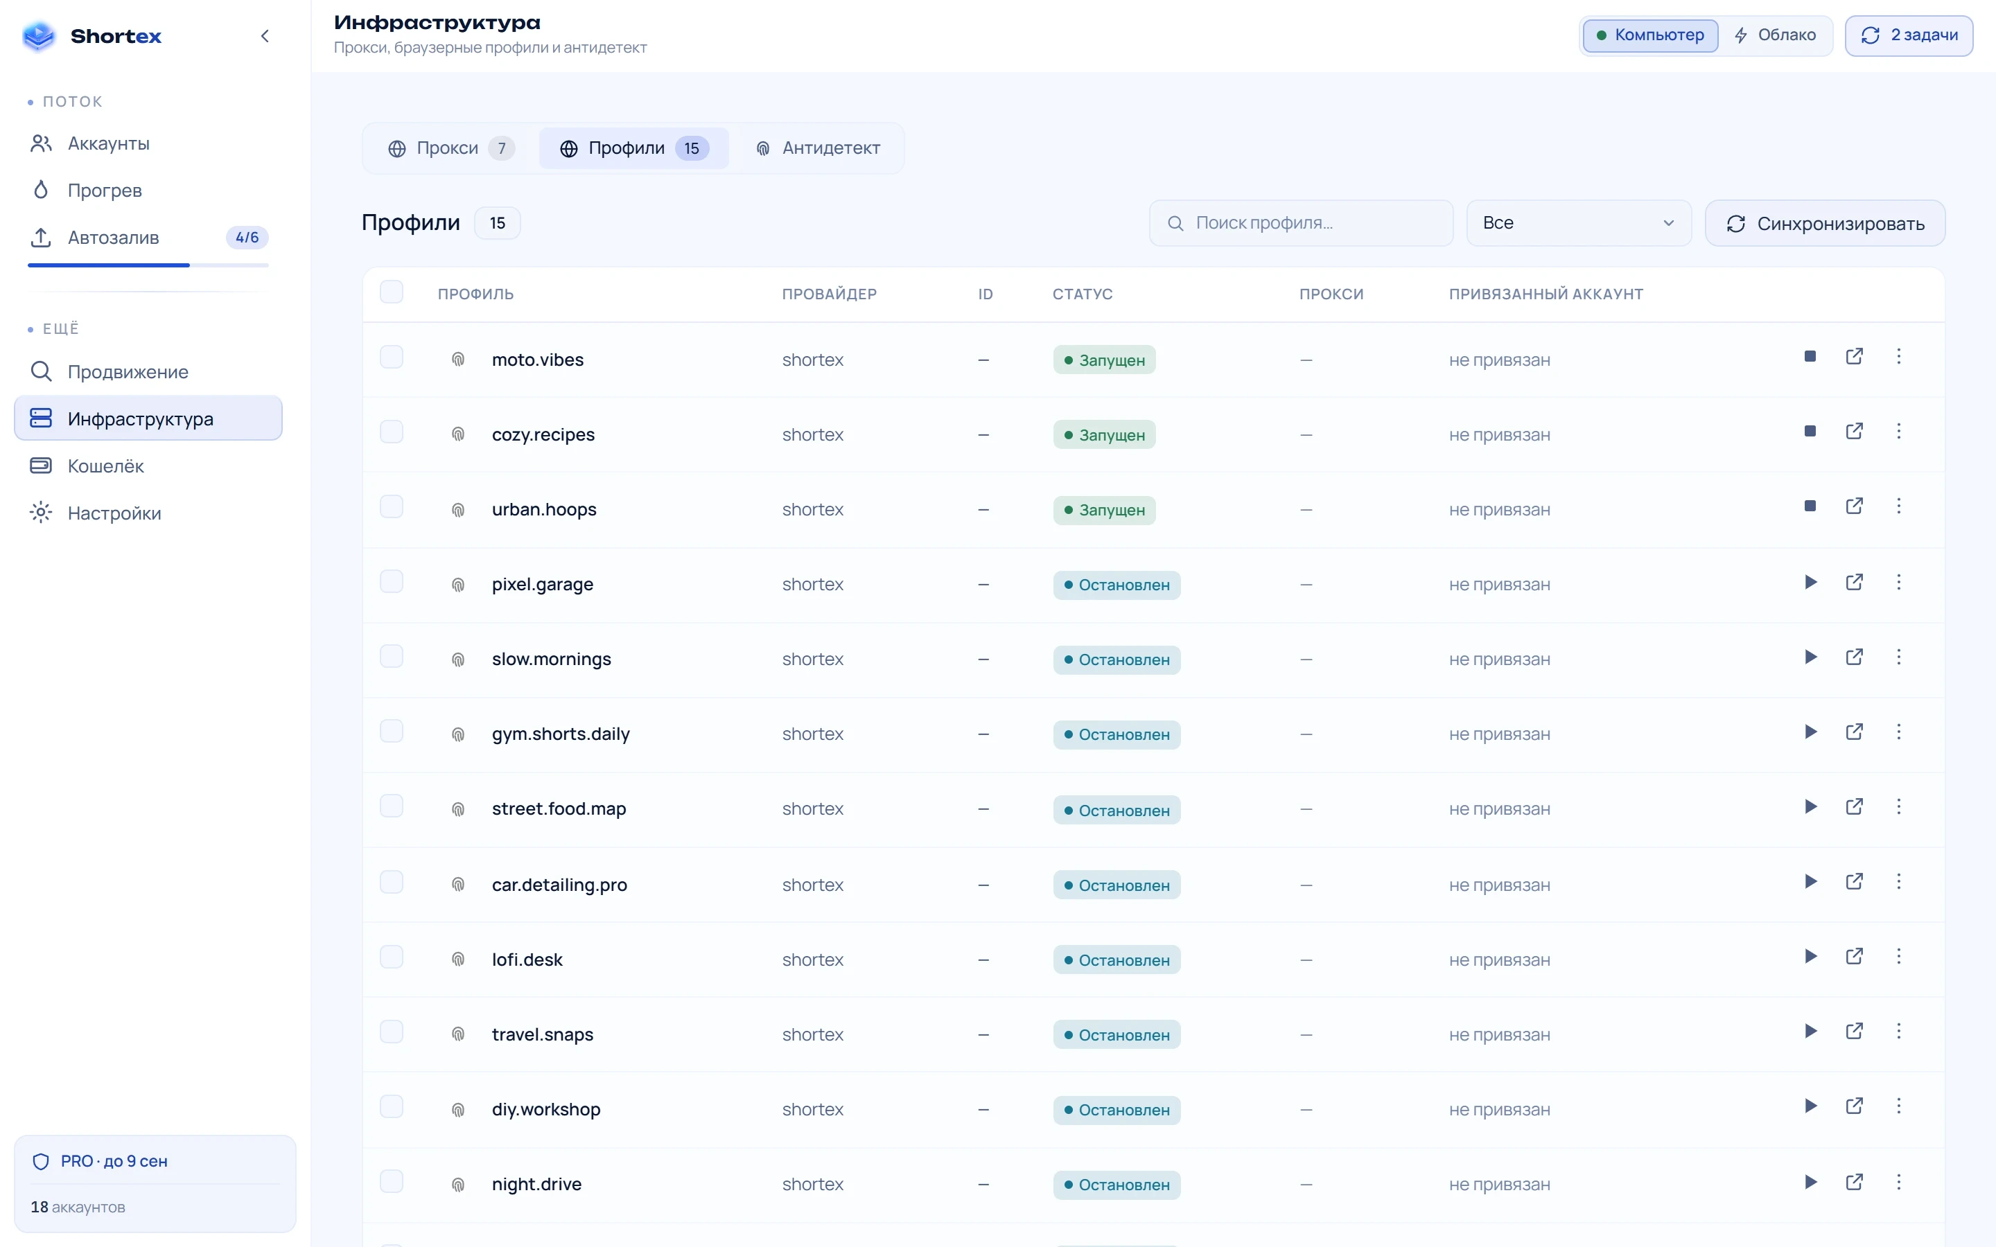Screen dimensions: 1996x1247
Task: Check the street.food.map row checkbox
Action: click(391, 806)
